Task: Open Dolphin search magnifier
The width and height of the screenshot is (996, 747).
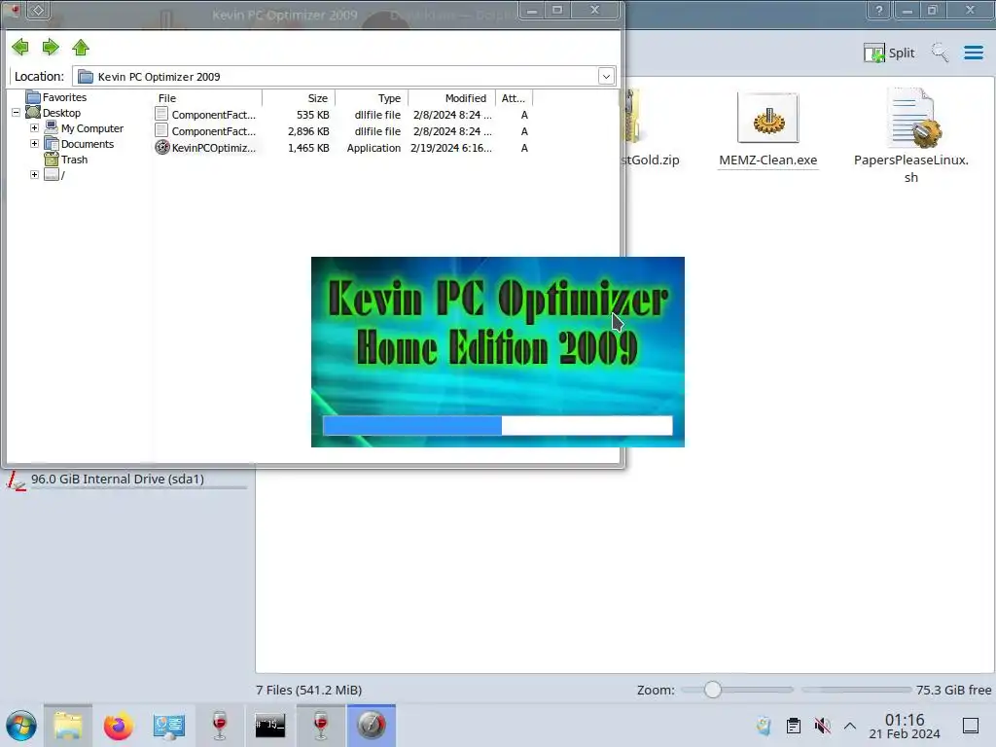Action: click(x=940, y=53)
